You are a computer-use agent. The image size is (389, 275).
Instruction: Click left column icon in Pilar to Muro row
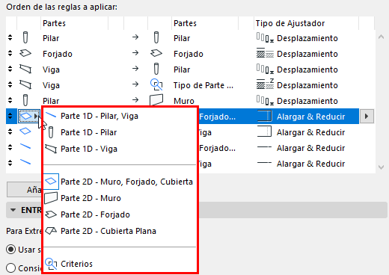point(25,100)
